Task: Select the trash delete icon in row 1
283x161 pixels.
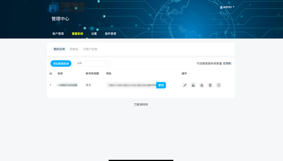Action: 210,85
